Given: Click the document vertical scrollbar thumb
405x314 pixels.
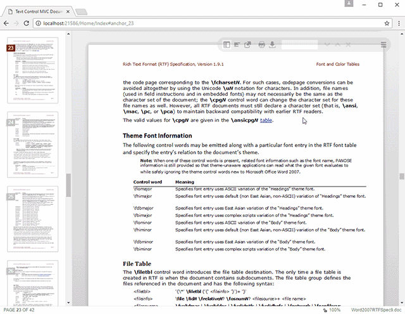Looking at the screenshot, I should 402,176.
